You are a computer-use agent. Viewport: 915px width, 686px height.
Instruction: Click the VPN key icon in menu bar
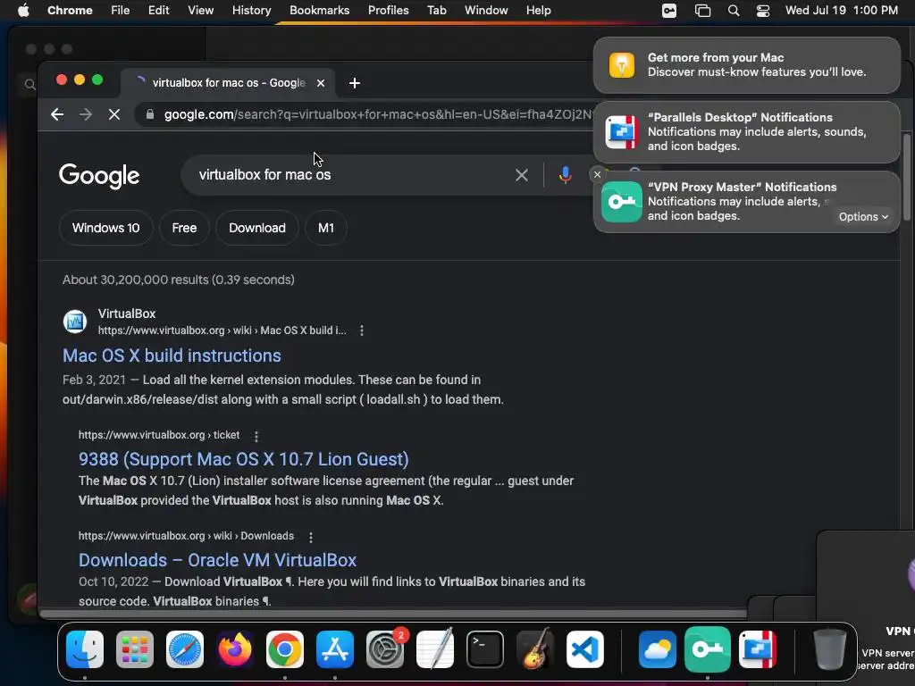tap(669, 11)
